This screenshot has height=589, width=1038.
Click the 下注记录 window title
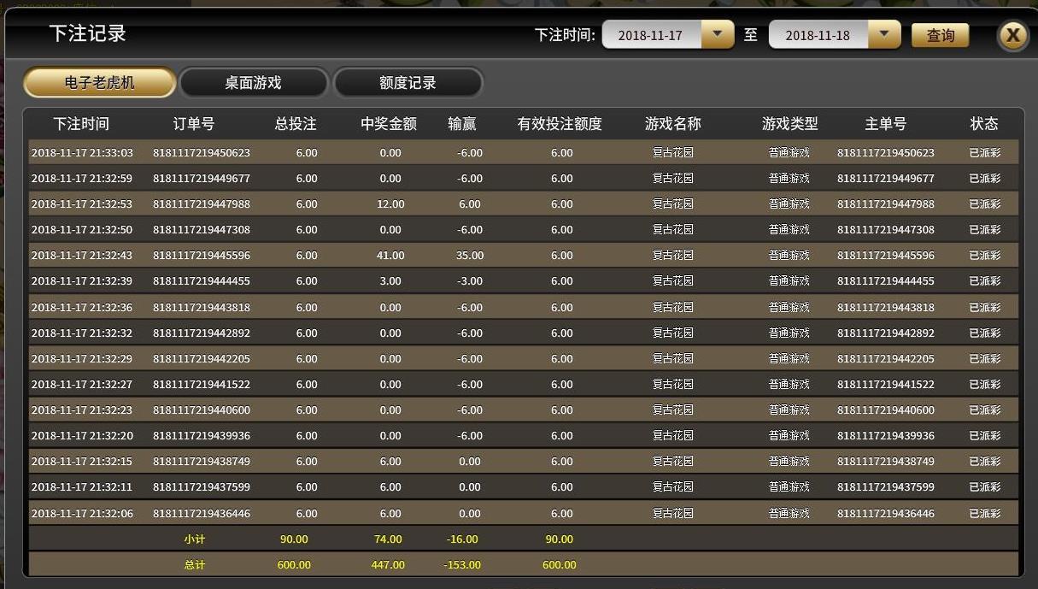87,33
